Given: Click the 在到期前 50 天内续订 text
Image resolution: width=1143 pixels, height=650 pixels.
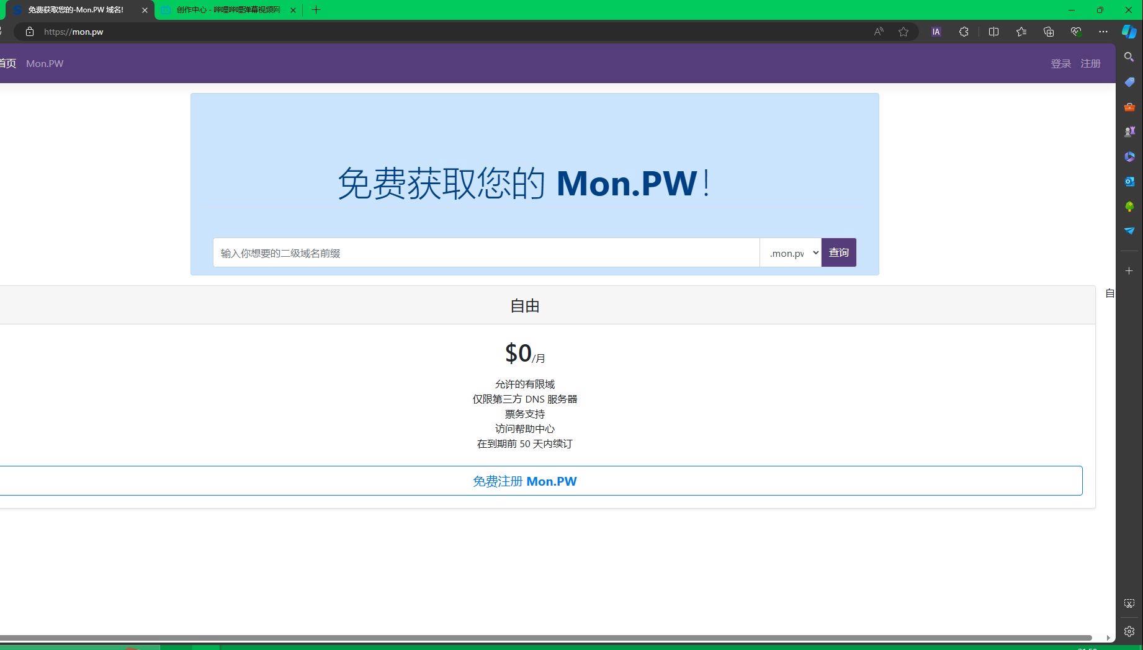Looking at the screenshot, I should [525, 443].
